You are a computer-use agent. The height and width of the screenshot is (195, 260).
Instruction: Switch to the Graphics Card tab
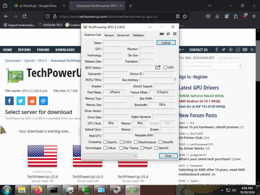[x=92, y=35]
